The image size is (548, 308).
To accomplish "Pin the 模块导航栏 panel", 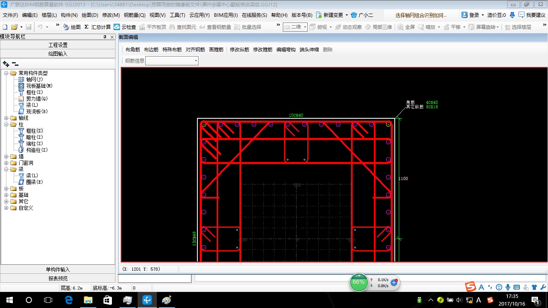I will [105, 37].
